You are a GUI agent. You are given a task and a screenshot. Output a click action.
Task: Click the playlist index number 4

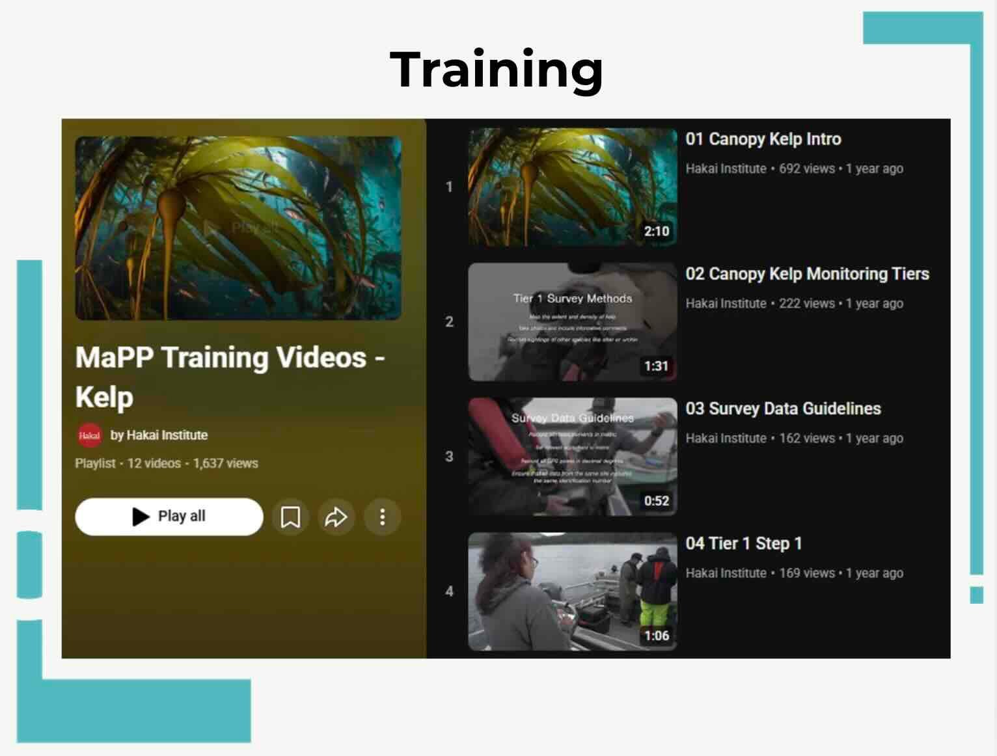449,591
